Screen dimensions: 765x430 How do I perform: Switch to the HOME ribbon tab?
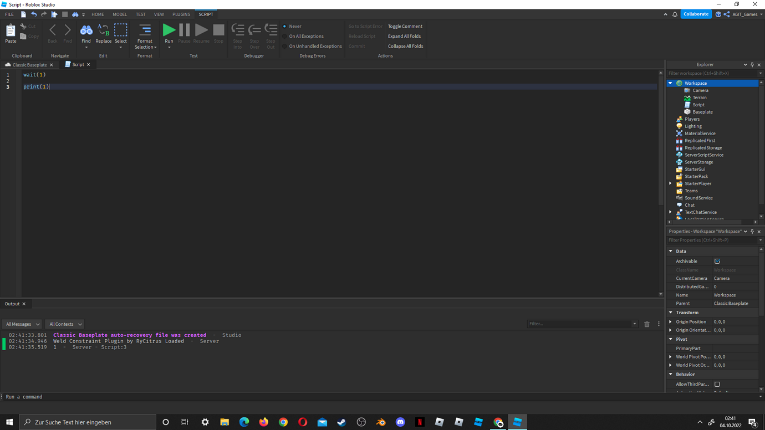pos(98,14)
